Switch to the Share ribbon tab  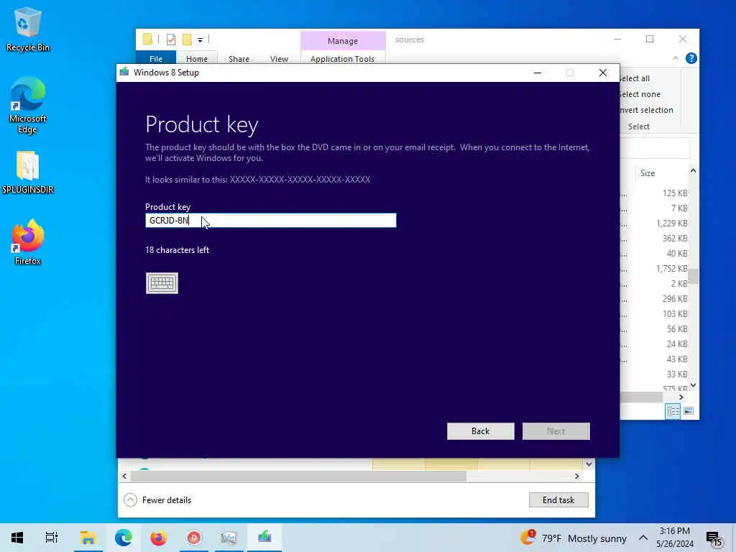[x=239, y=59]
